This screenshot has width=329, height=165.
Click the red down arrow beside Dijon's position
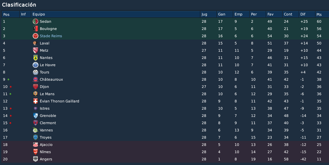[x=11, y=87]
